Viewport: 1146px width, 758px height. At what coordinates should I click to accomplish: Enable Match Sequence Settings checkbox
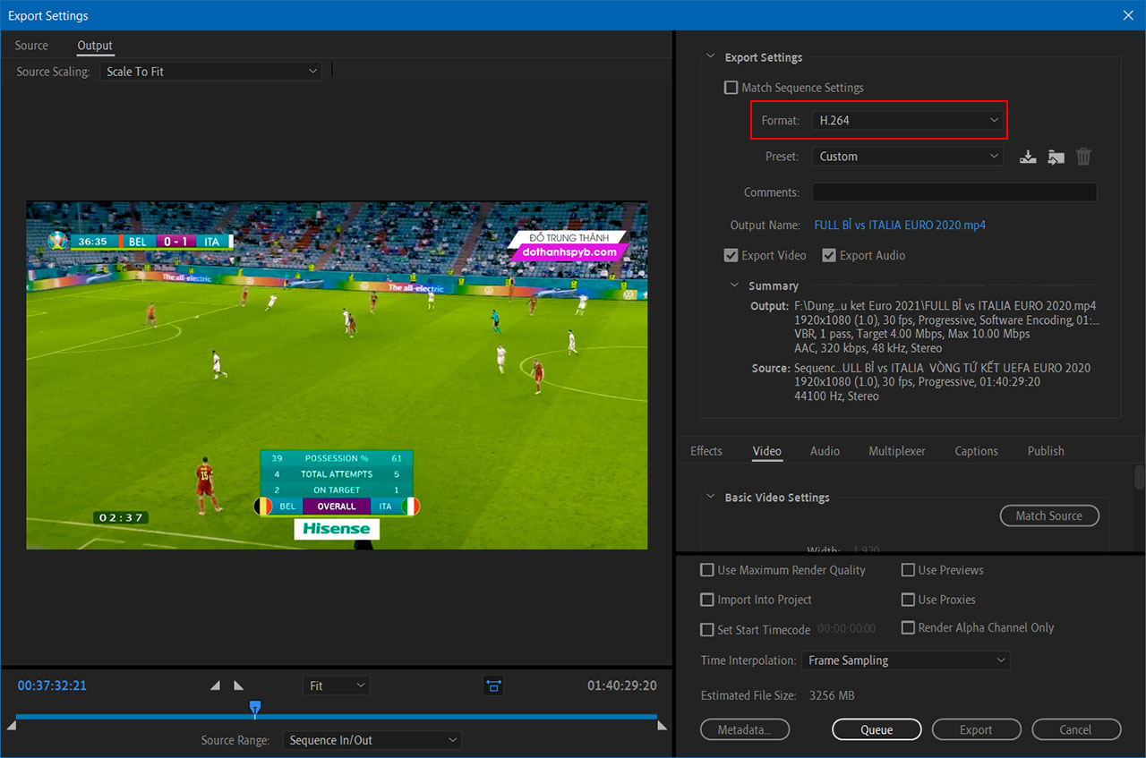point(731,88)
